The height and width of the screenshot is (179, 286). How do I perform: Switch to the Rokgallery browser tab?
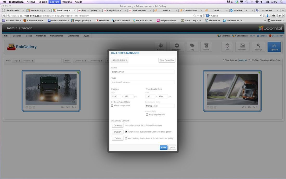tap(115, 10)
